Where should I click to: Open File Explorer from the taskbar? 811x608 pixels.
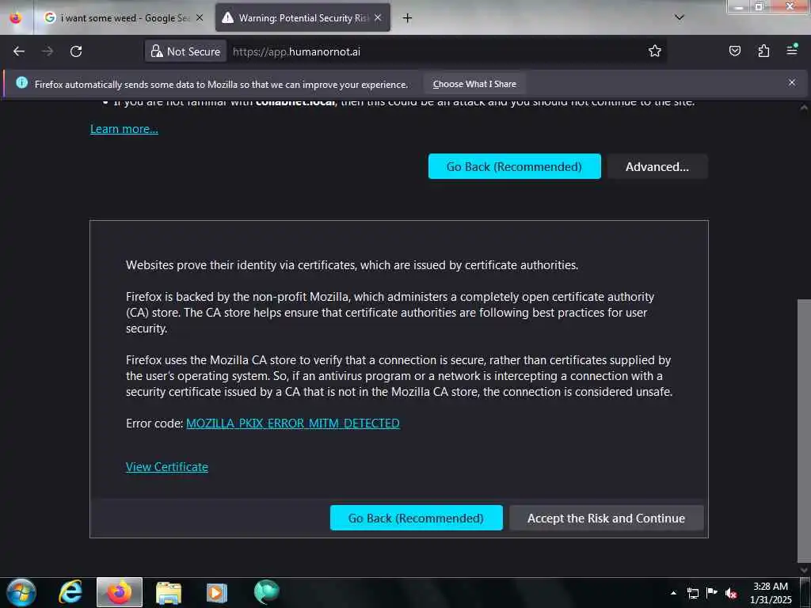pos(169,592)
